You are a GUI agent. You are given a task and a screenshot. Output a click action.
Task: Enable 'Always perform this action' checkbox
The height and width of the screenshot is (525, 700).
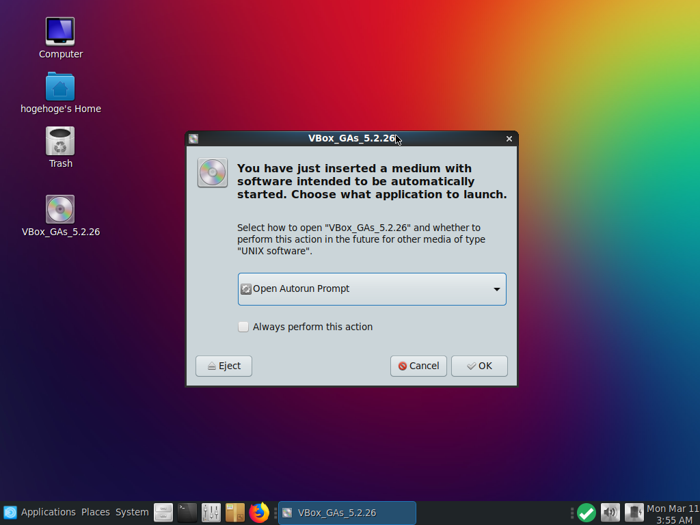coord(243,327)
